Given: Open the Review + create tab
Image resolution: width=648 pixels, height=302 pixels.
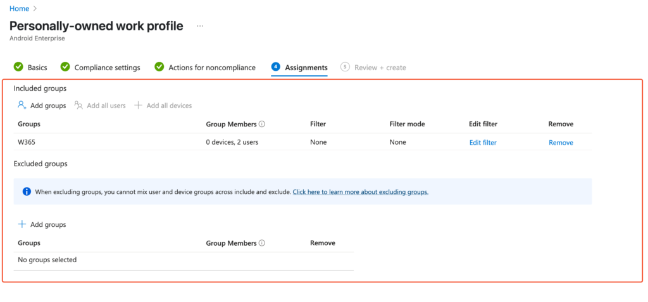Looking at the screenshot, I should pos(380,67).
